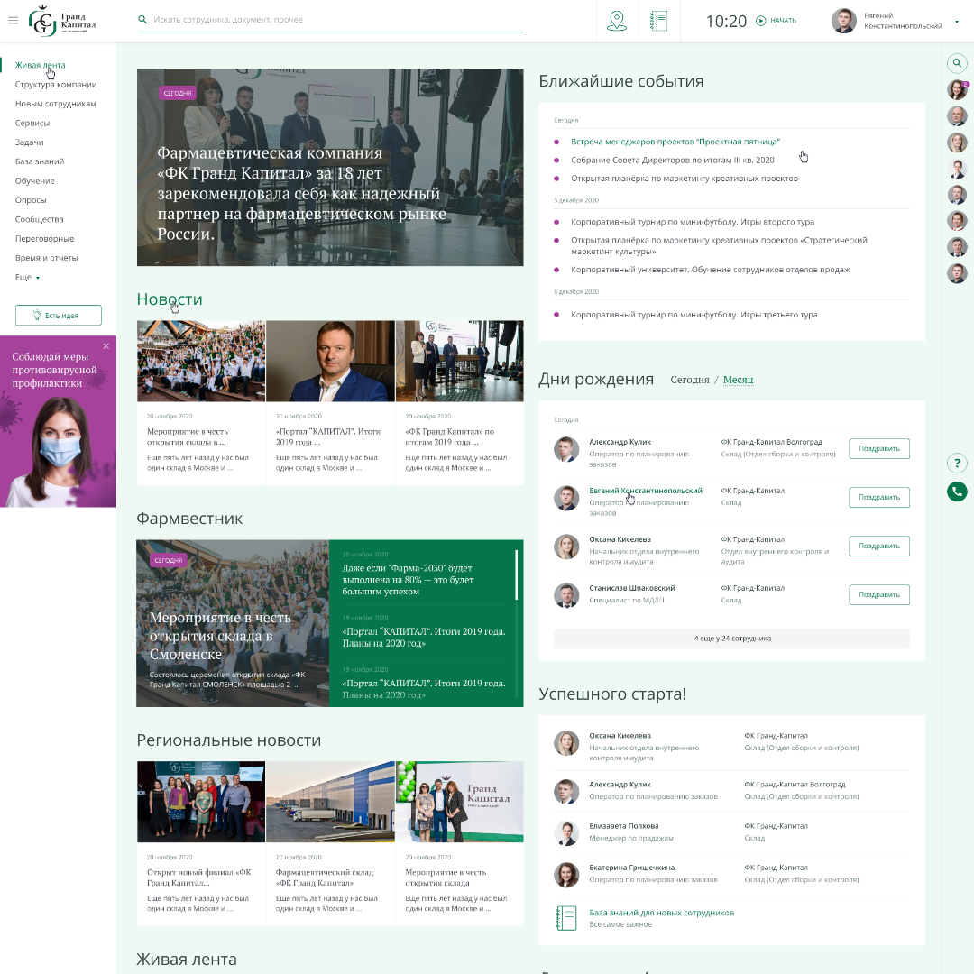Select Живая лента in the sidebar
974x974 pixels.
[x=41, y=65]
